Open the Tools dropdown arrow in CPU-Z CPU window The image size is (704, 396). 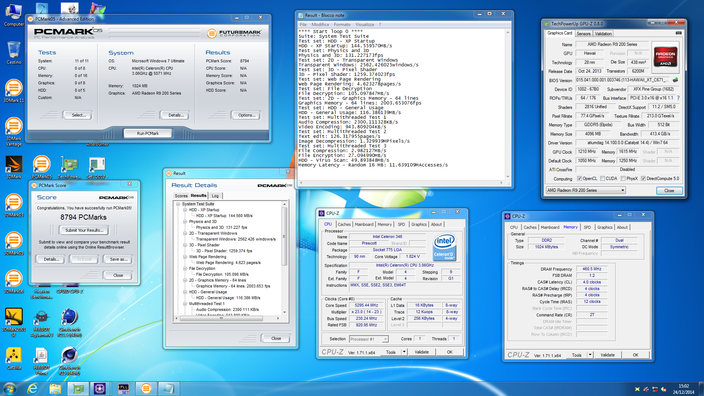[404, 352]
